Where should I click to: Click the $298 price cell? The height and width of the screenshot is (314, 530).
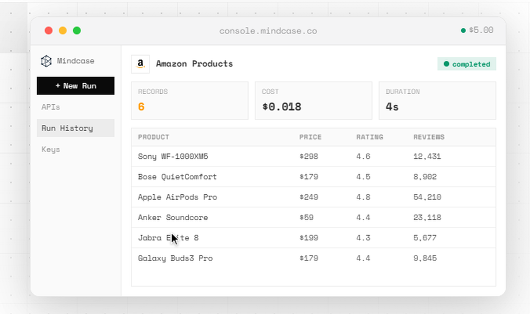(x=308, y=156)
